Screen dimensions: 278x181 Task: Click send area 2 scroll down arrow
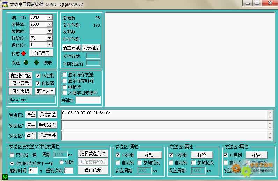pos(270,128)
